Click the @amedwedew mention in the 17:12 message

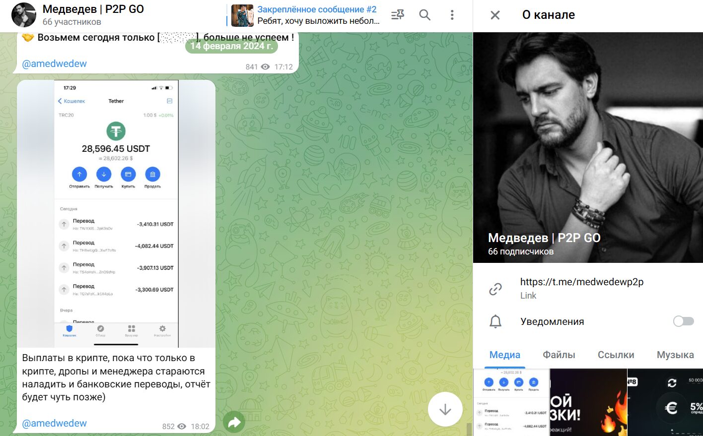[x=54, y=63]
